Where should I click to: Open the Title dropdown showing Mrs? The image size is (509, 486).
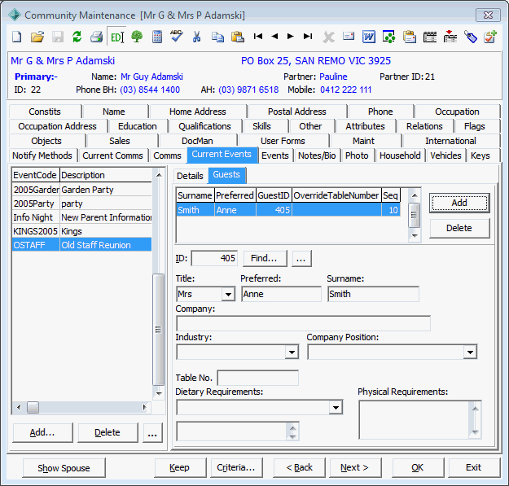228,294
